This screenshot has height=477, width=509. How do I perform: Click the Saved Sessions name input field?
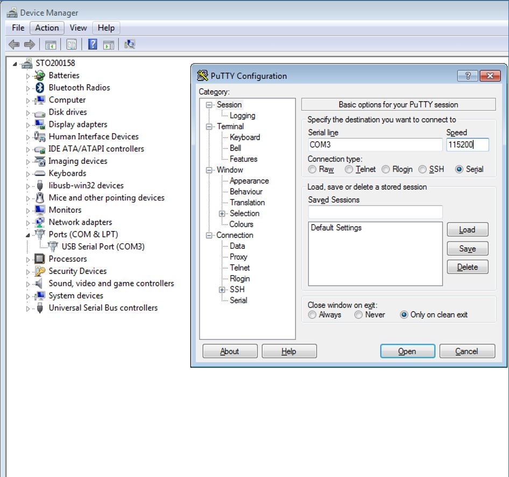point(375,212)
